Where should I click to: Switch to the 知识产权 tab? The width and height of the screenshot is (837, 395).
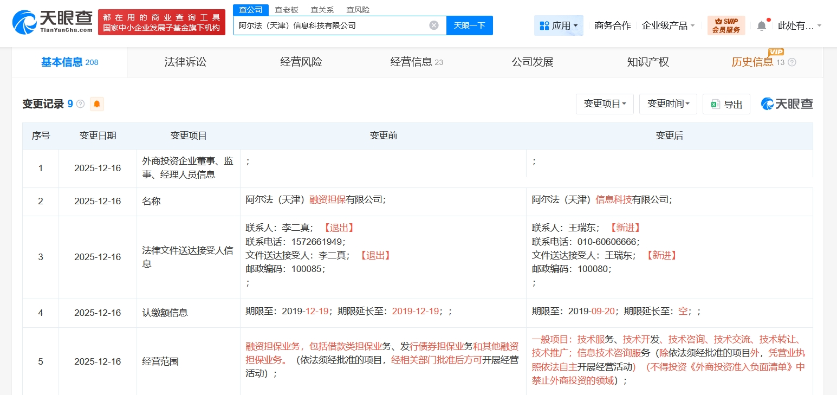click(648, 62)
